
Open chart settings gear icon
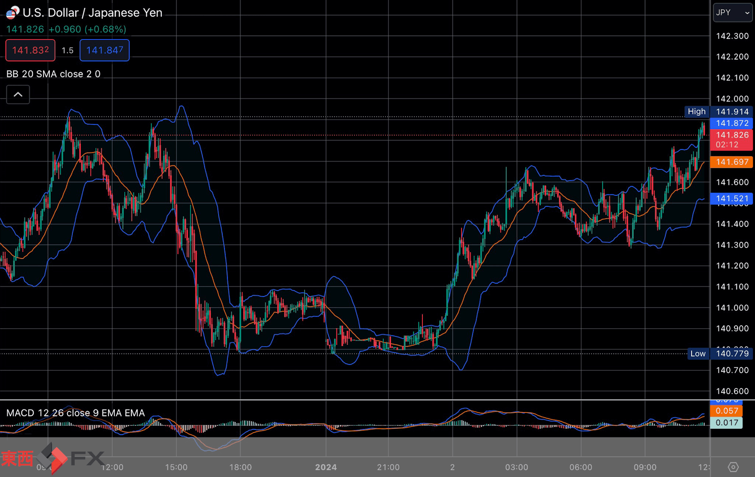[x=733, y=467]
